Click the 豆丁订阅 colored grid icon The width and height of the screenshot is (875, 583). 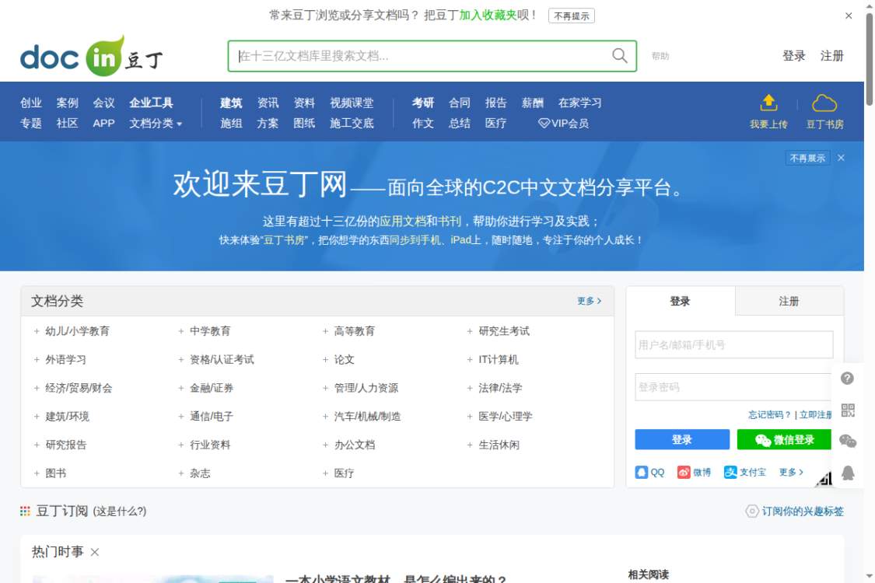(25, 511)
